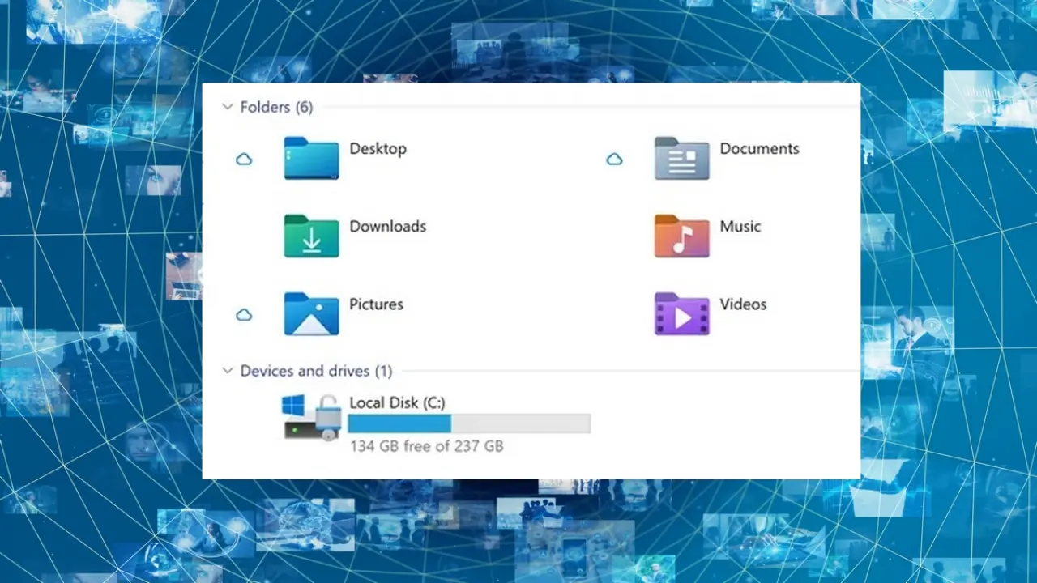This screenshot has width=1037, height=583.
Task: Open the Documents folder icon
Action: click(x=681, y=158)
